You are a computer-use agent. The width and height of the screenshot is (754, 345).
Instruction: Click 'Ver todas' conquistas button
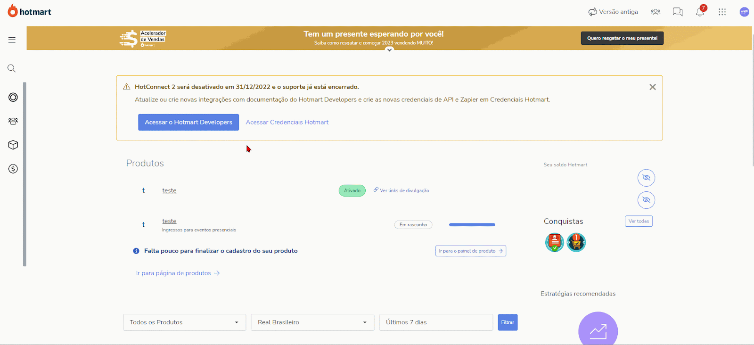(x=639, y=221)
